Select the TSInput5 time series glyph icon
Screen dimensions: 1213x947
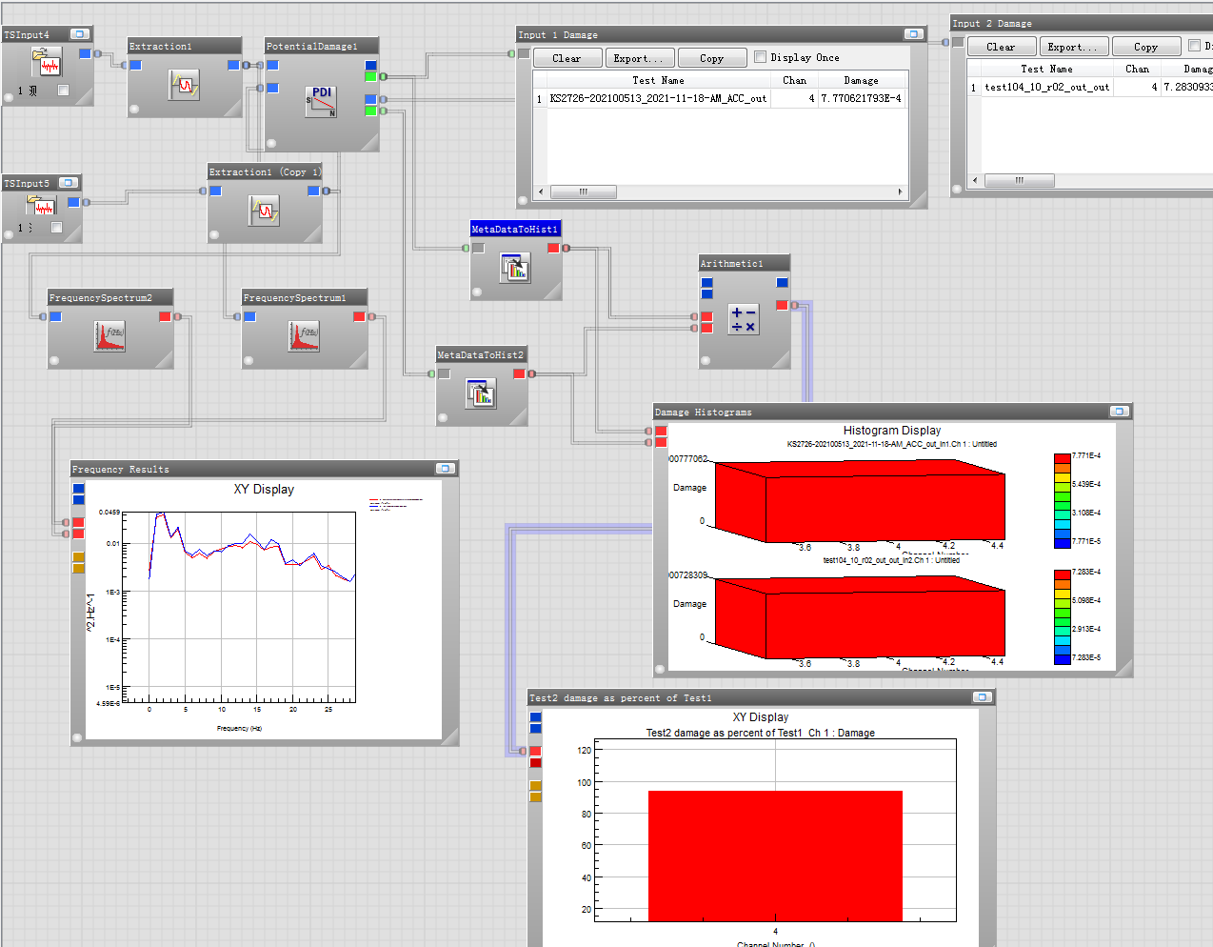pyautogui.click(x=42, y=206)
